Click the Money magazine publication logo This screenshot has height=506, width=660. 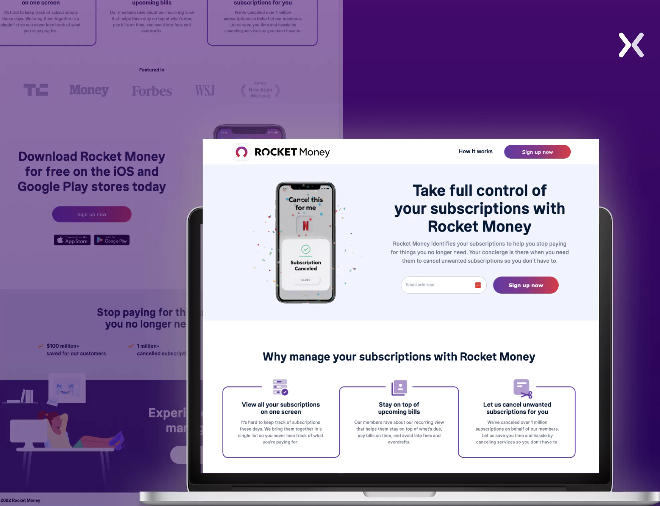pyautogui.click(x=89, y=90)
